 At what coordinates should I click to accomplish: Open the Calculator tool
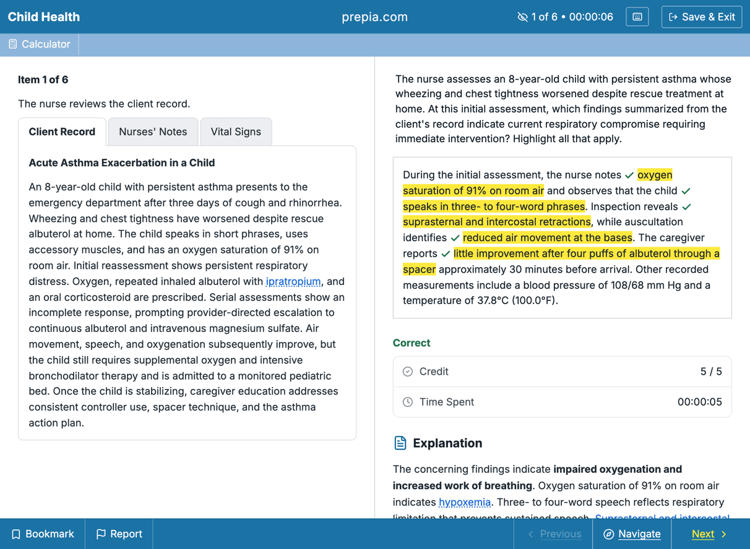click(40, 45)
